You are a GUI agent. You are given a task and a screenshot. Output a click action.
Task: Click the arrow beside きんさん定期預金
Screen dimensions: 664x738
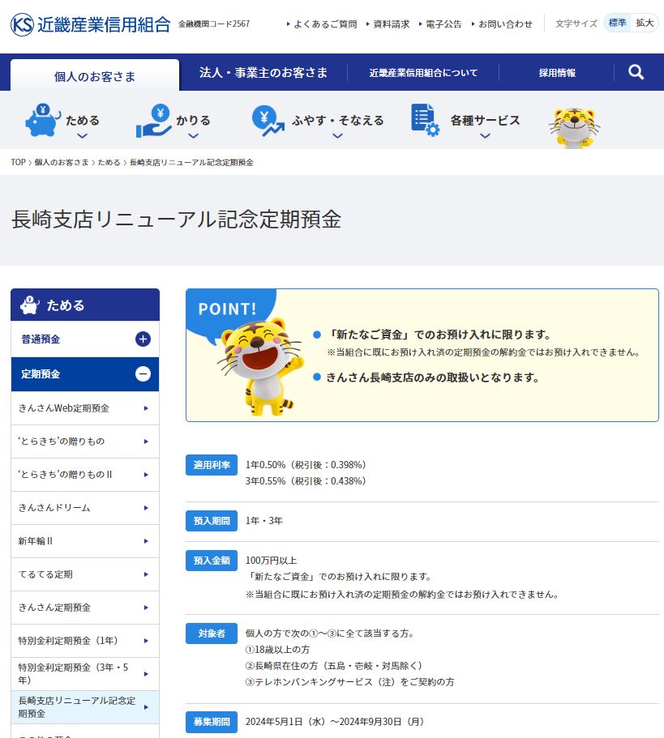(146, 608)
